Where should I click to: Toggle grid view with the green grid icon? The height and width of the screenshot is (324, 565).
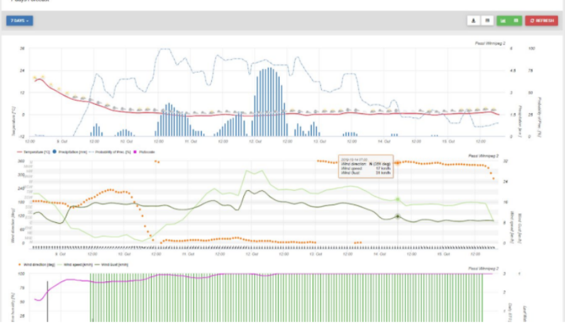pyautogui.click(x=516, y=21)
